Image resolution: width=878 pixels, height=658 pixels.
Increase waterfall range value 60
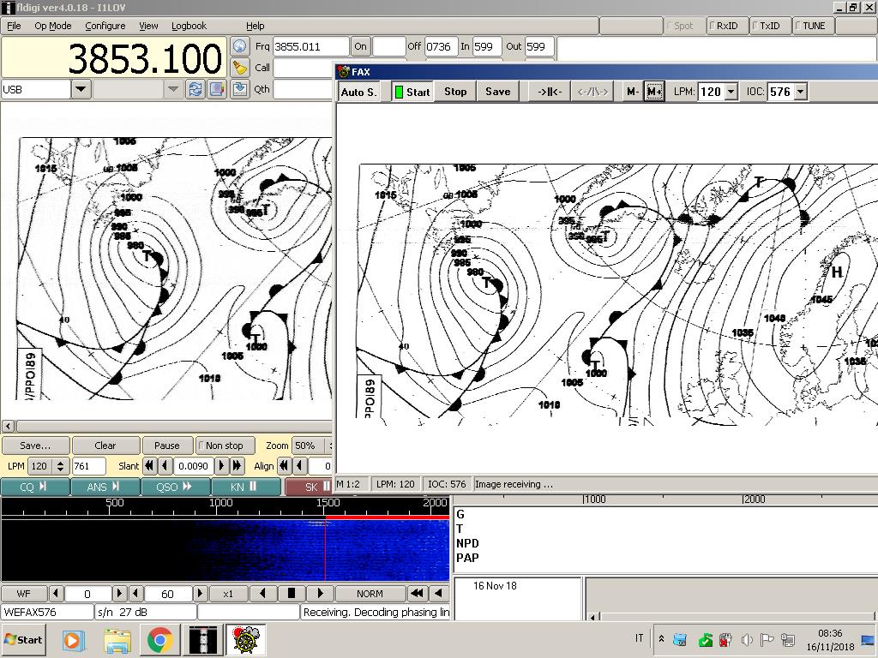point(200,593)
